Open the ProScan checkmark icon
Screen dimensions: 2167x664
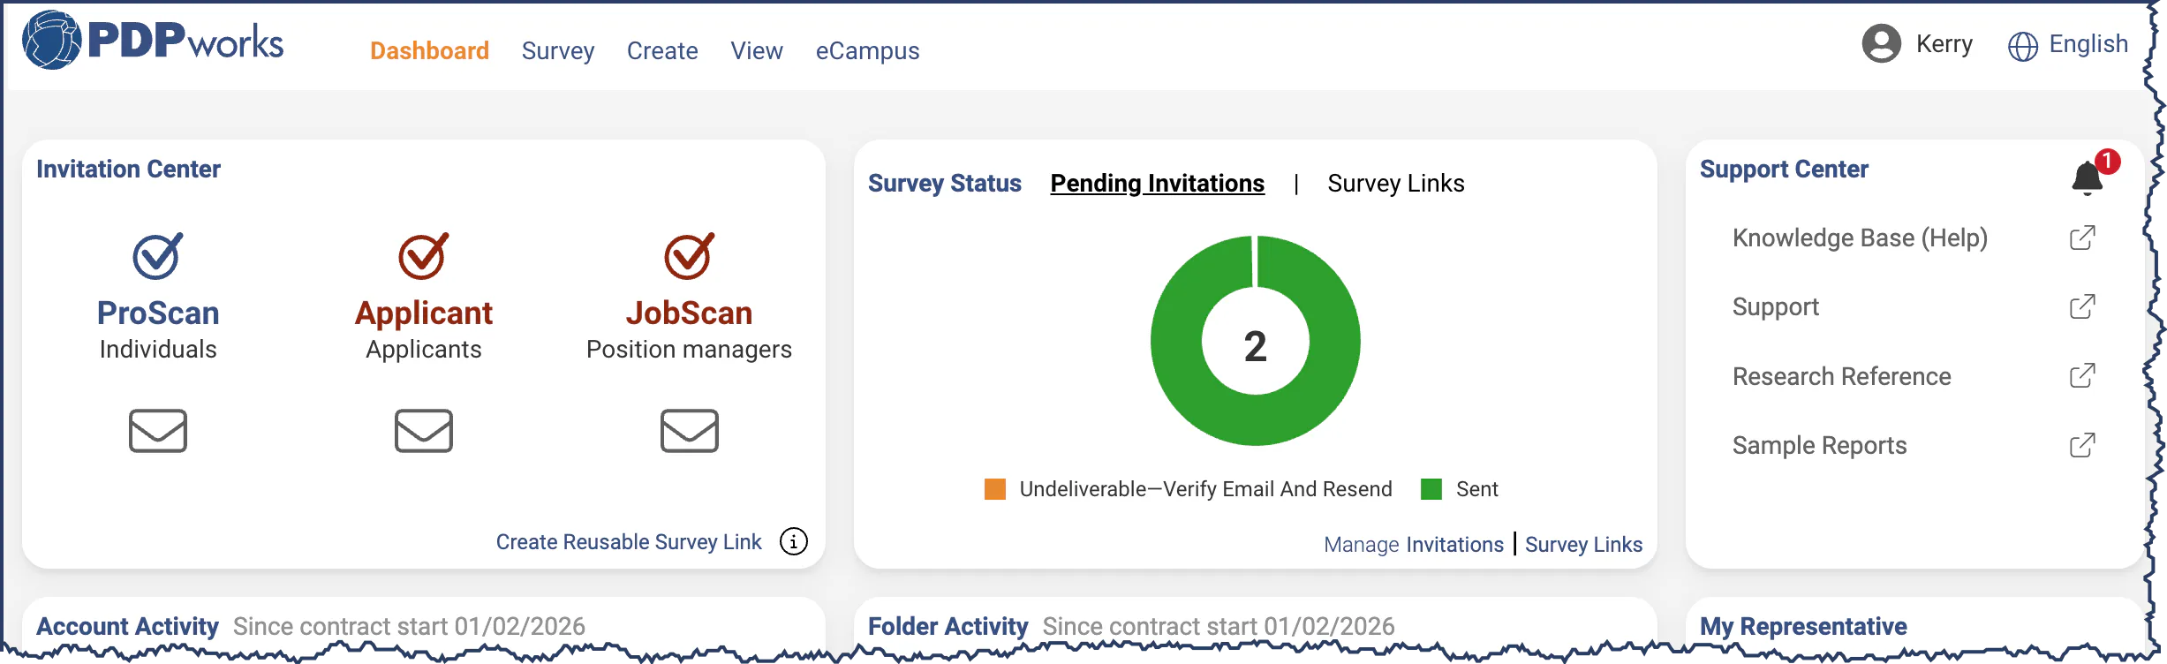158,256
